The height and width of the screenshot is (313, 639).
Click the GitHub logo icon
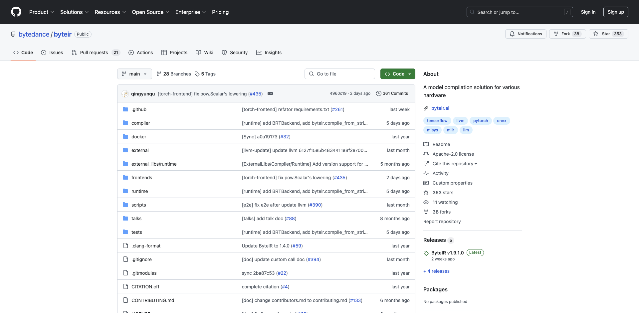(x=16, y=12)
